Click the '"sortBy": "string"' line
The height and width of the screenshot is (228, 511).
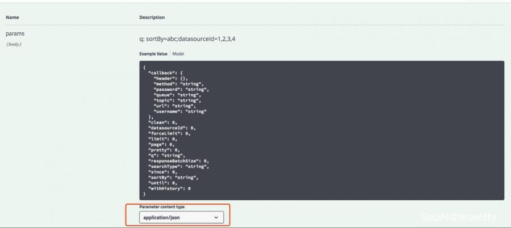coord(173,177)
